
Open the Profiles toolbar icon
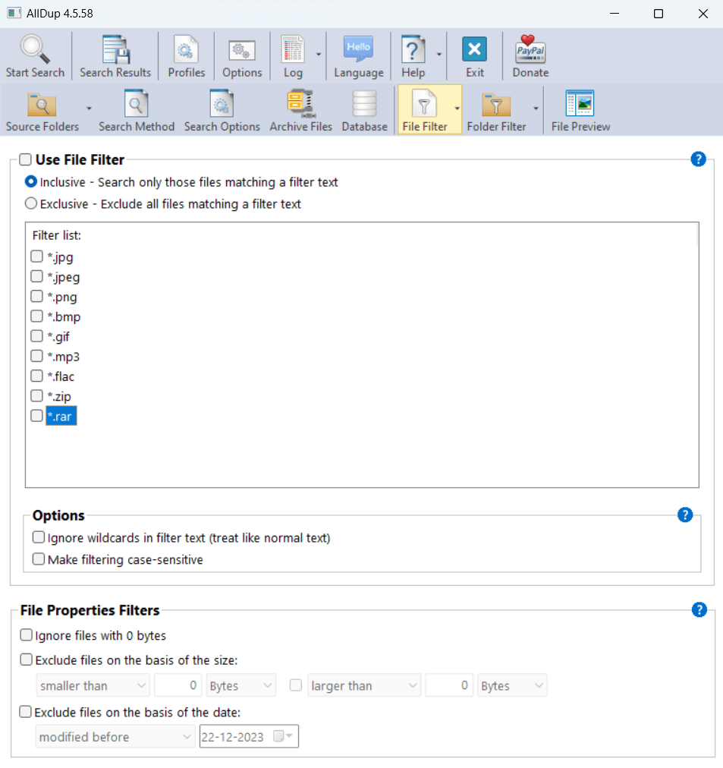186,50
